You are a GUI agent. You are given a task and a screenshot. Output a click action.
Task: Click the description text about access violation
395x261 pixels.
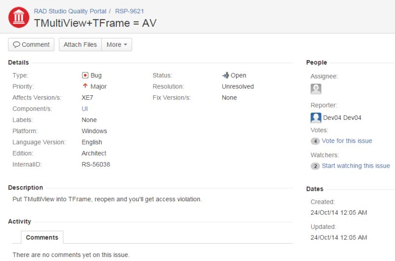point(107,199)
